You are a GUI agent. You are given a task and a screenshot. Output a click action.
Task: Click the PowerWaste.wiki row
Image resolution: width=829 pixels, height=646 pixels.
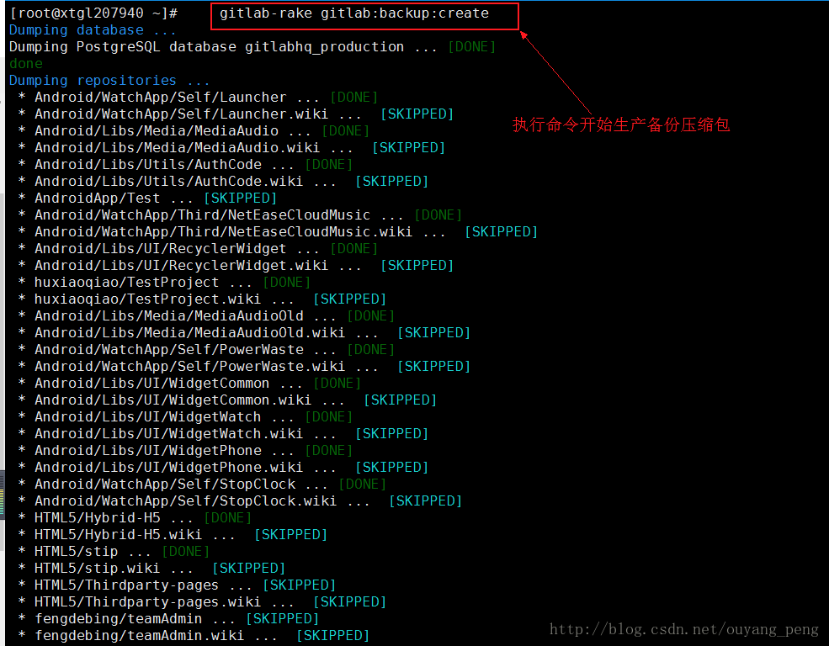[x=244, y=367]
